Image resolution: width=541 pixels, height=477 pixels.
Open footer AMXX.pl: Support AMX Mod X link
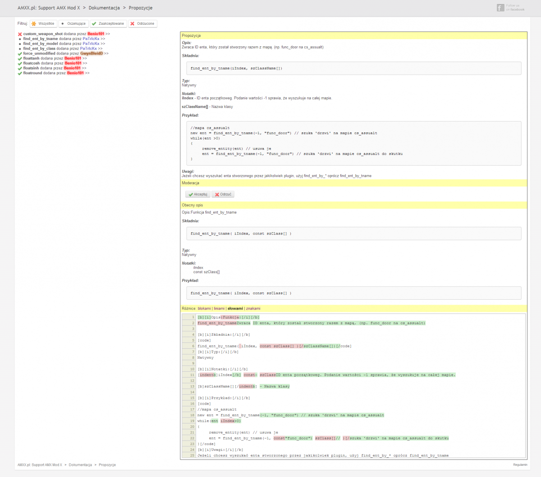pyautogui.click(x=40, y=465)
